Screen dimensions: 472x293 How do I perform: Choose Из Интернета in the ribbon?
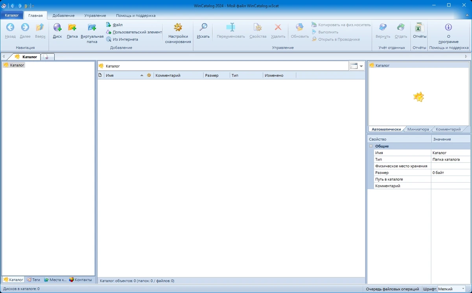tap(122, 39)
